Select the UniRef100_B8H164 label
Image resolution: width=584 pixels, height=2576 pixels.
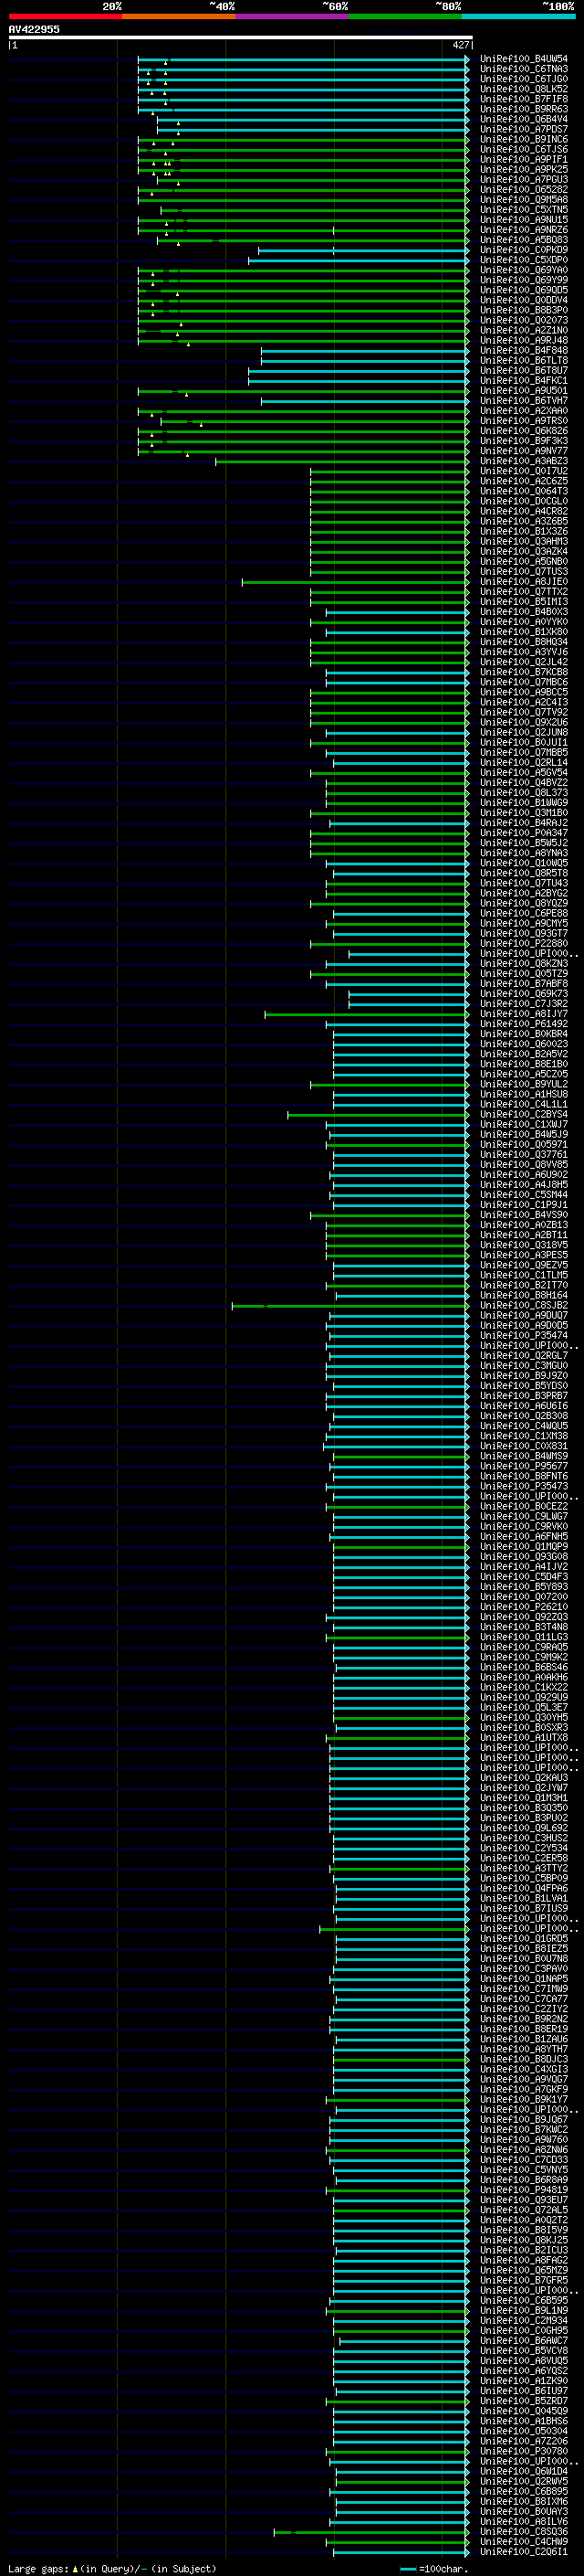click(x=524, y=1295)
